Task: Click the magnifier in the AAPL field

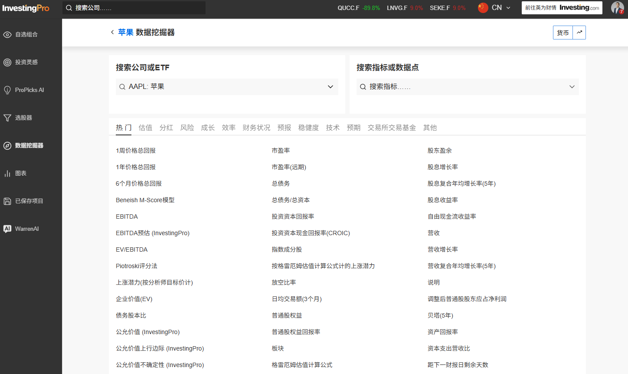Action: click(122, 87)
